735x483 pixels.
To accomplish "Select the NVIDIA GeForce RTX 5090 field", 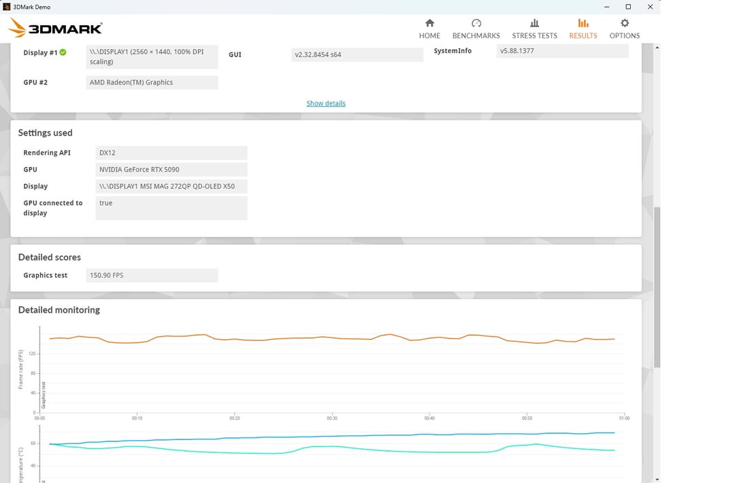I will [171, 170].
